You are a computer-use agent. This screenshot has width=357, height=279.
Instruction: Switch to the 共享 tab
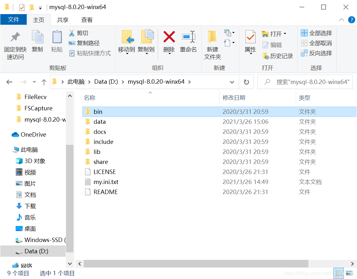(63, 20)
